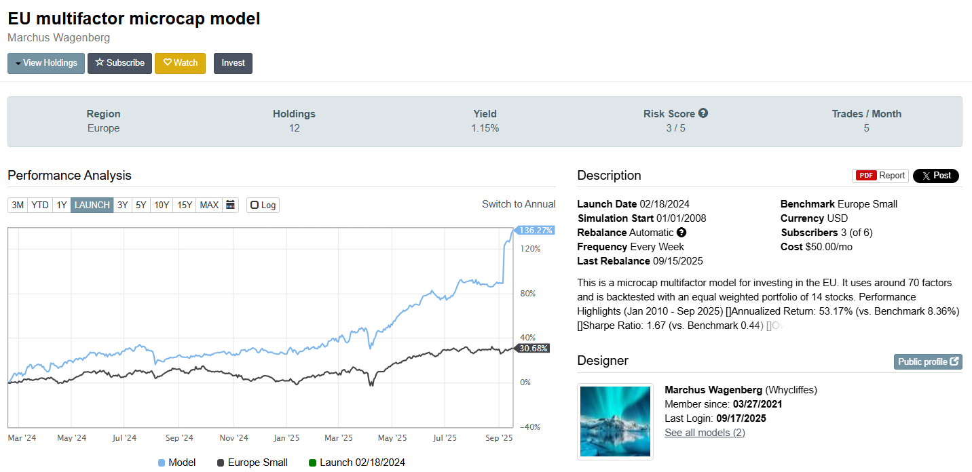
Task: Select the YTD time range
Action: [x=40, y=205]
